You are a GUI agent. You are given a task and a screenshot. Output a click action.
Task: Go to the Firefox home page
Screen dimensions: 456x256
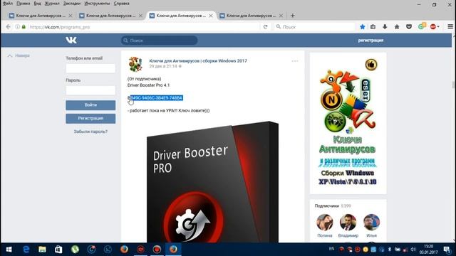point(397,27)
